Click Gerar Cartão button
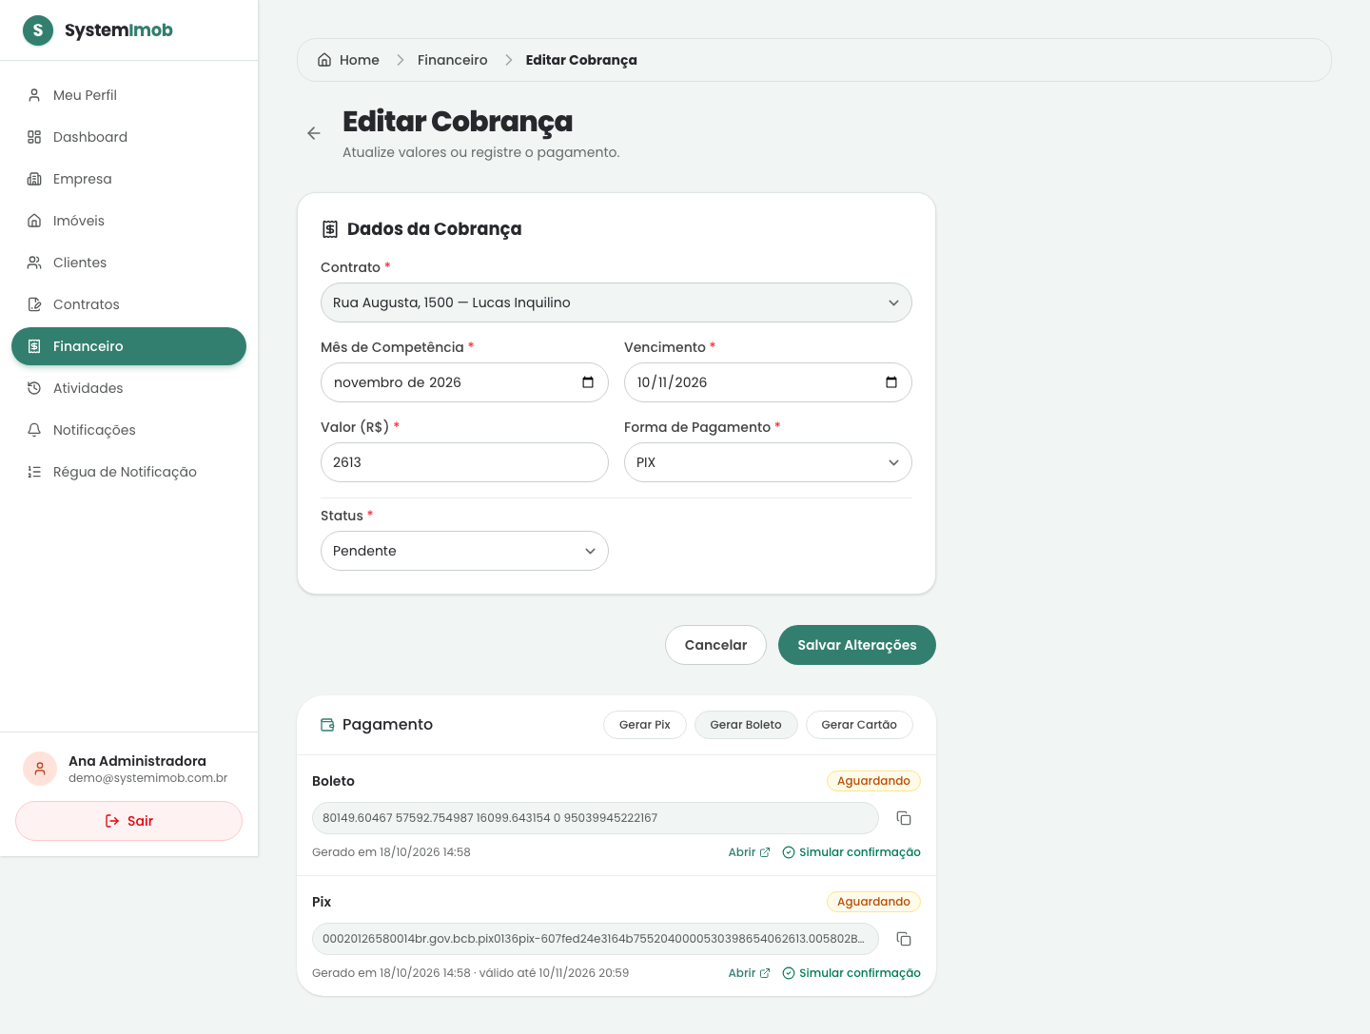The width and height of the screenshot is (1370, 1034). 859,725
